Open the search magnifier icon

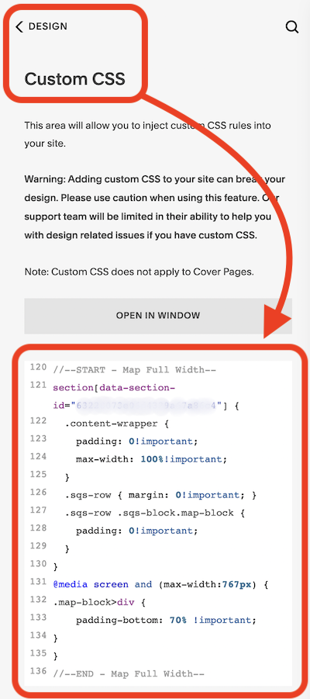291,26
